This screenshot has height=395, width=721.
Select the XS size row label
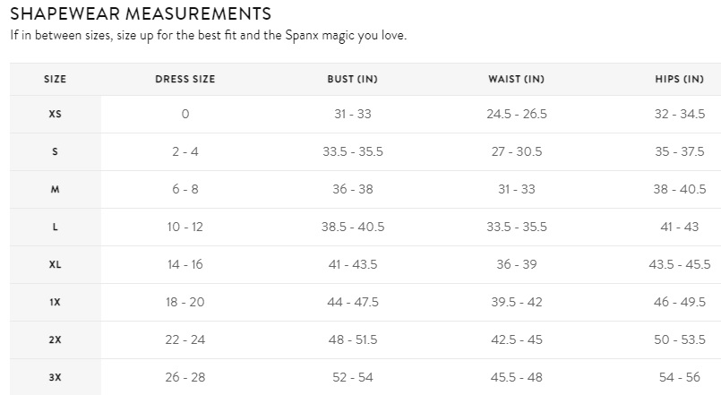(56, 114)
